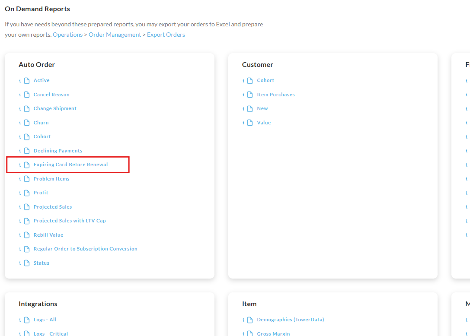Image resolution: width=470 pixels, height=336 pixels.
Task: Click the info icon beside Item Purchases
Action: pyautogui.click(x=243, y=95)
